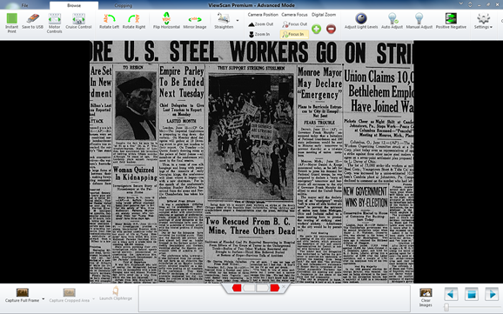Run Auto Adjust
Screen dimensions: 503x314
pyautogui.click(x=392, y=21)
